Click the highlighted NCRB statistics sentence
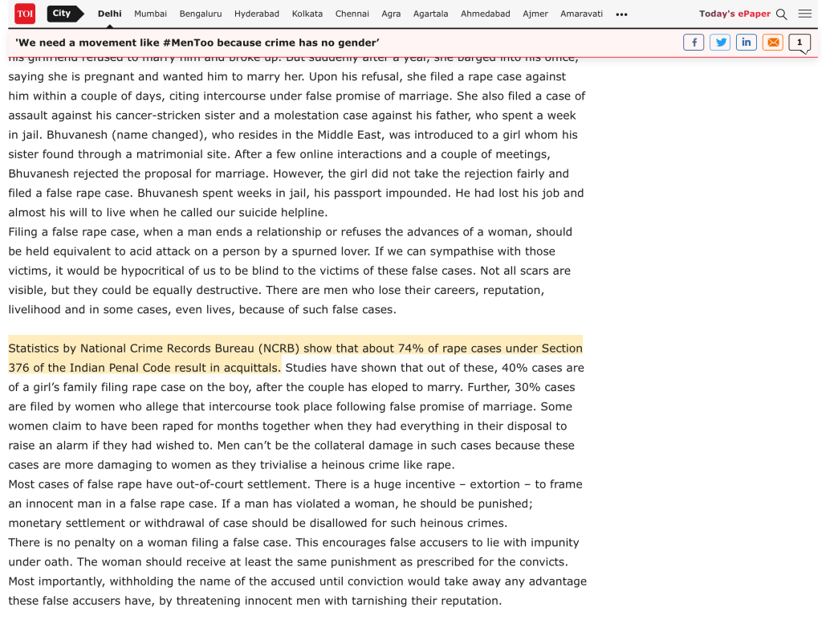Screen dimensions: 822x624 (295, 349)
